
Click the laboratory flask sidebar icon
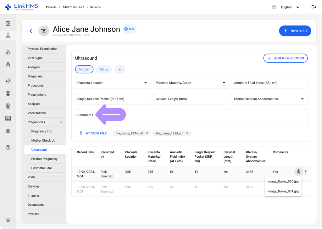(8, 52)
